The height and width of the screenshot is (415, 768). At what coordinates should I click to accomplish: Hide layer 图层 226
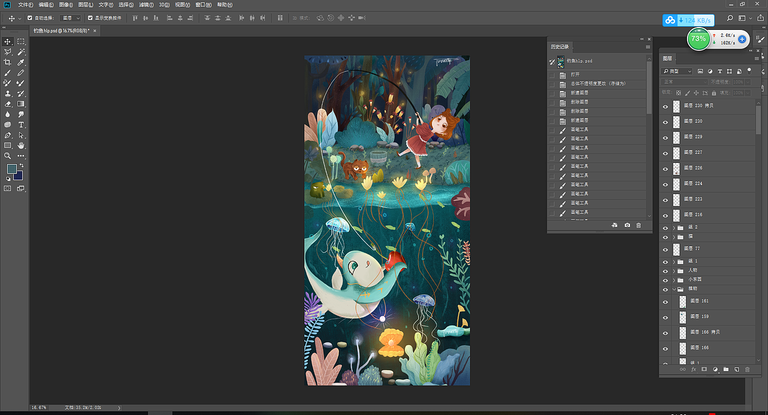tap(665, 169)
